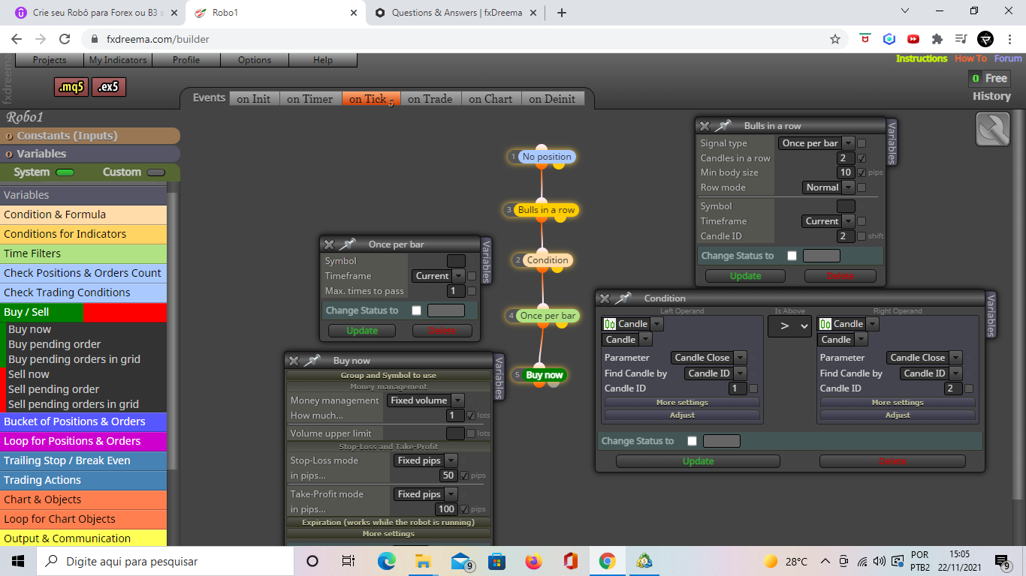Viewport: 1026px width, 576px height.
Task: Click the Stop-Loss pips input field
Action: [x=448, y=475]
